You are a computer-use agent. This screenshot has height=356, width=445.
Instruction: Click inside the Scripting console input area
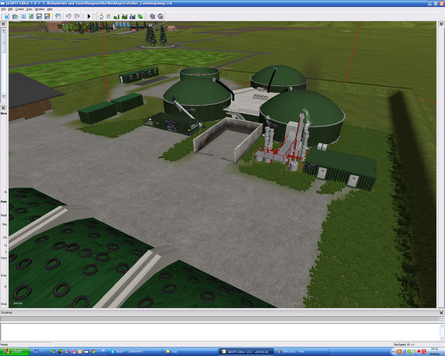[220, 332]
